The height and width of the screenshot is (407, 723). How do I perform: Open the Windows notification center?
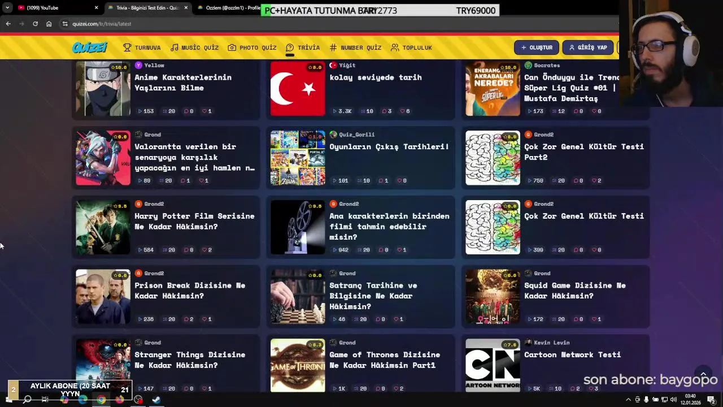[x=711, y=400]
